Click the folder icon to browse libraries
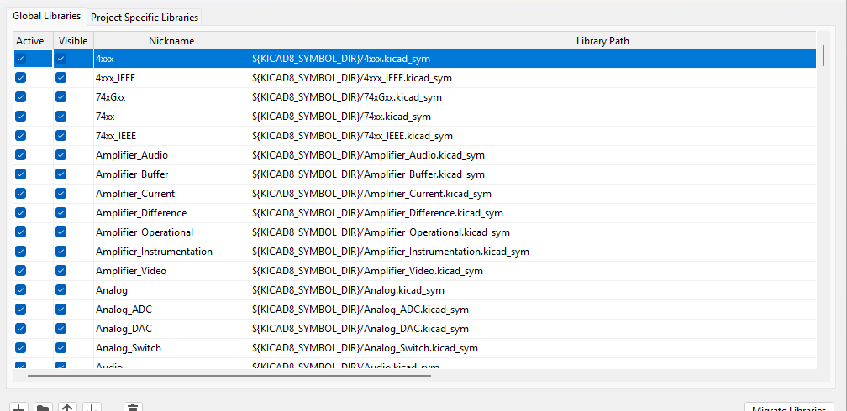The width and height of the screenshot is (847, 411). [x=43, y=407]
